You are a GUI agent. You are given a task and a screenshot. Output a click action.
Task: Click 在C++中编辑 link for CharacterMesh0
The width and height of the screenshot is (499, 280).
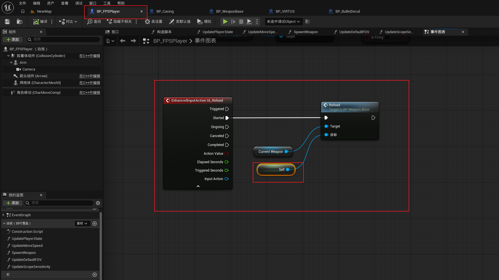point(90,83)
